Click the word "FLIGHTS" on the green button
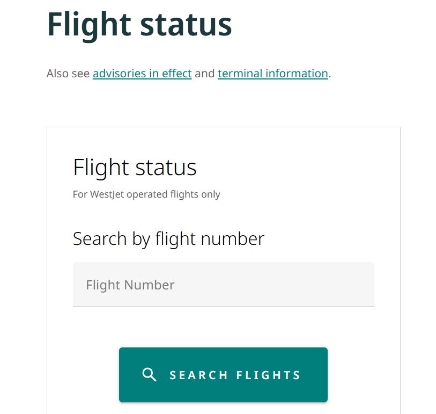 click(269, 375)
